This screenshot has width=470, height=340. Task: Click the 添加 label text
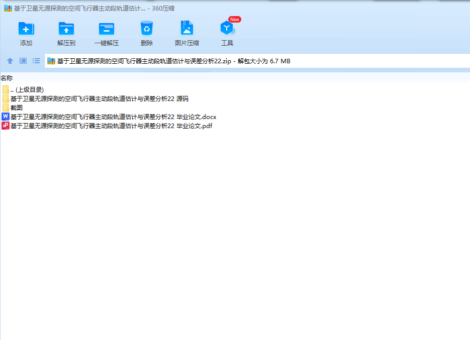click(x=26, y=43)
